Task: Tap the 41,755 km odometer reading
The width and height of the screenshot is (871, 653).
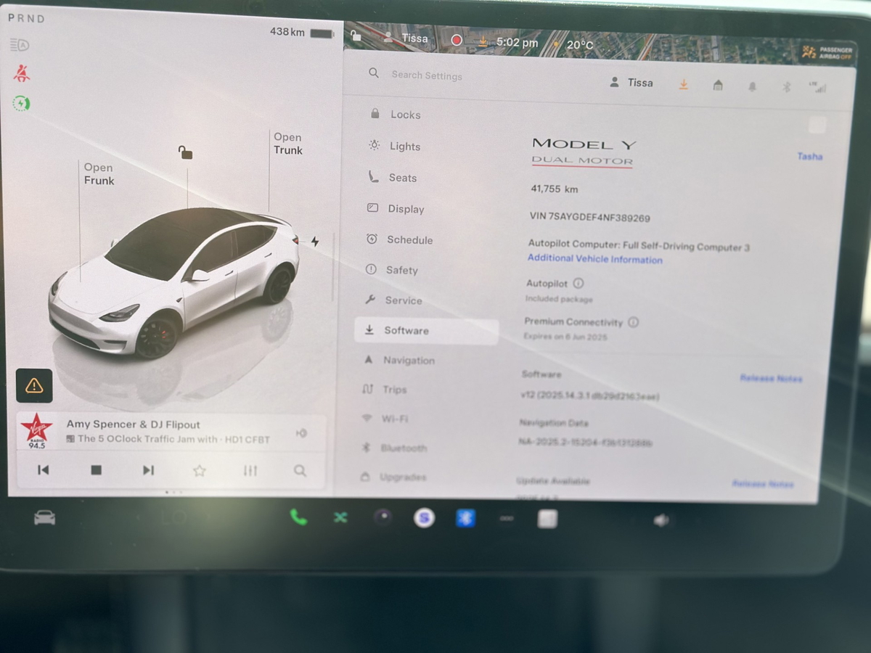Action: pyautogui.click(x=555, y=189)
